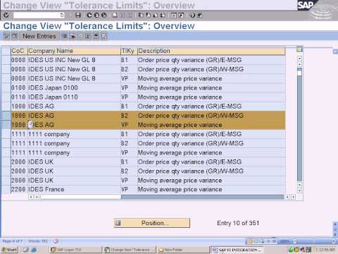Click the Copy As icon
The height and width of the screenshot is (254, 338).
click(x=65, y=36)
